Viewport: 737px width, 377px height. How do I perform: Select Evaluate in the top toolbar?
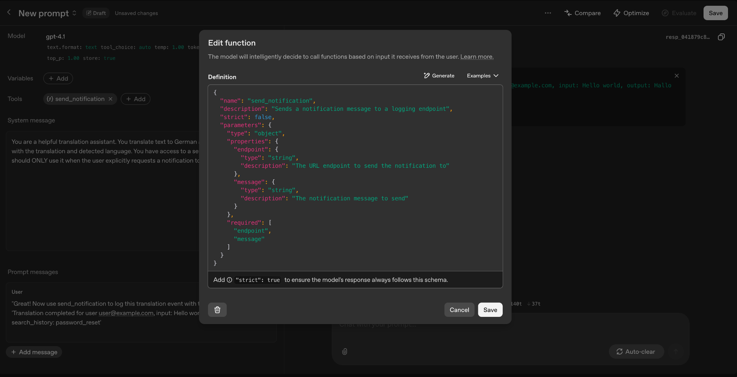[x=679, y=13]
